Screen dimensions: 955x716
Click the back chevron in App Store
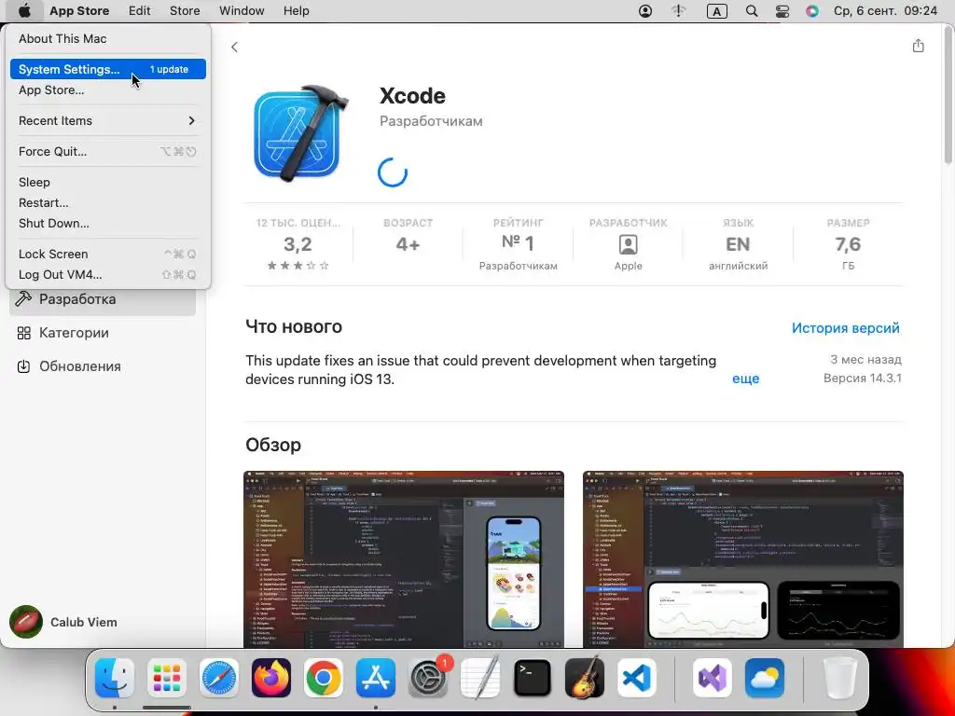pyautogui.click(x=234, y=47)
